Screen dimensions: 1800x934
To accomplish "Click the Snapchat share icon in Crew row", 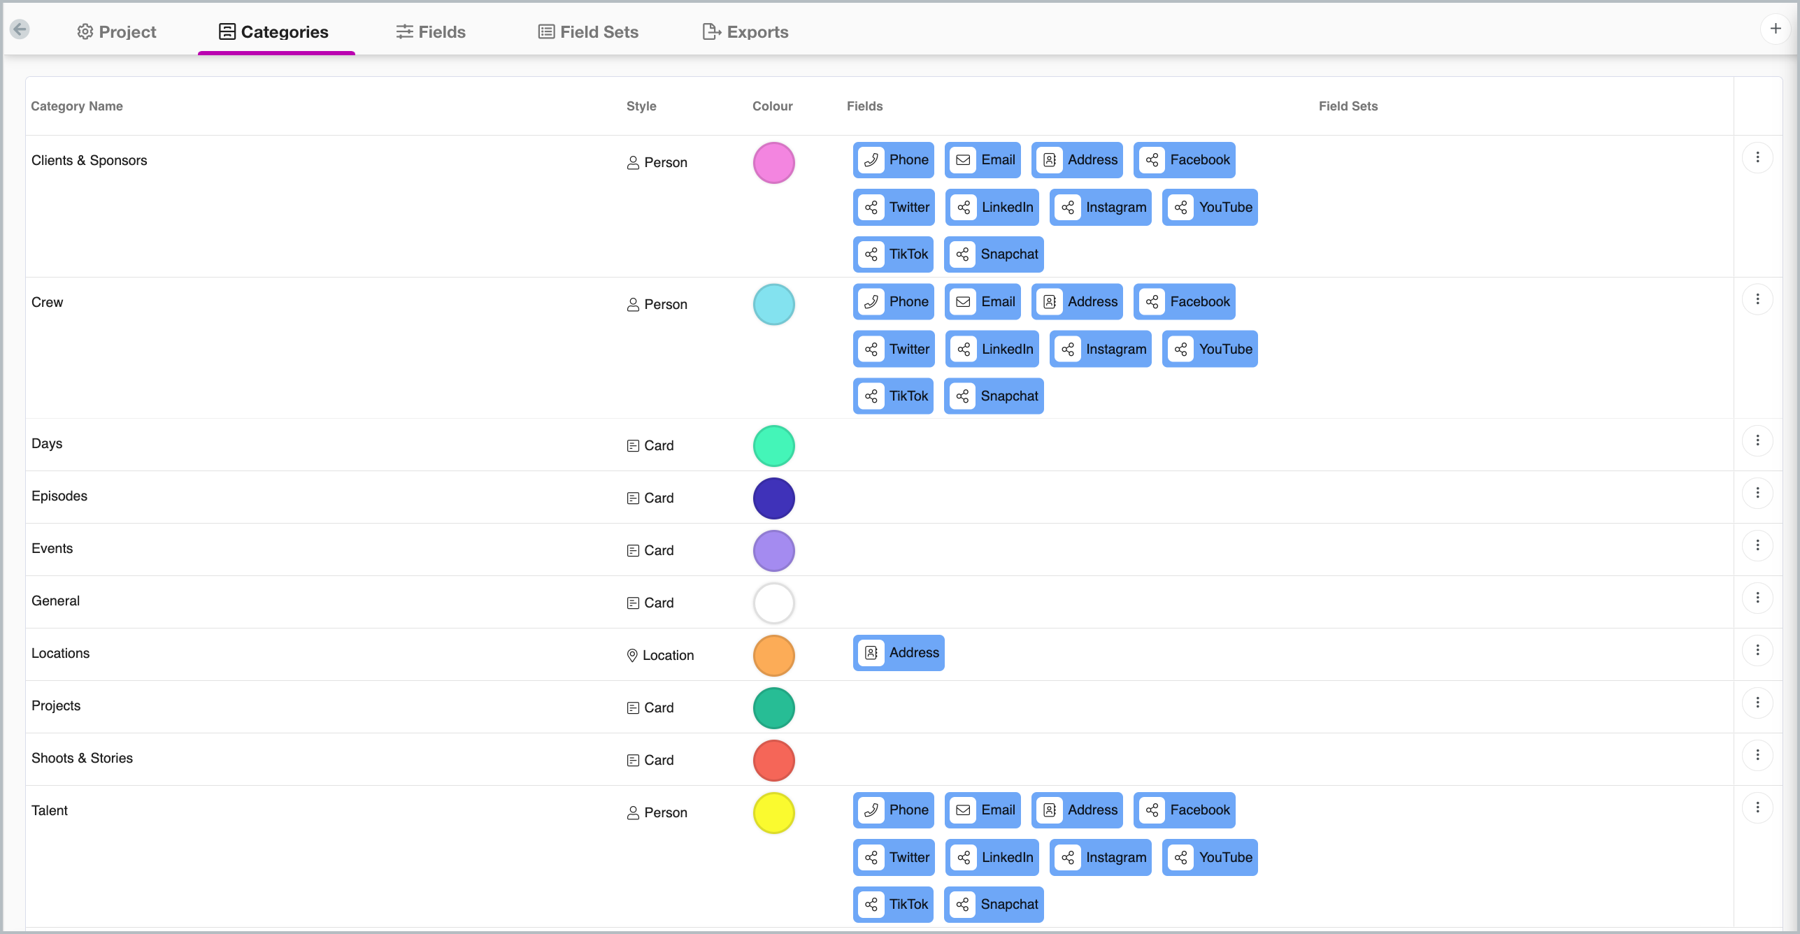I will tap(962, 396).
